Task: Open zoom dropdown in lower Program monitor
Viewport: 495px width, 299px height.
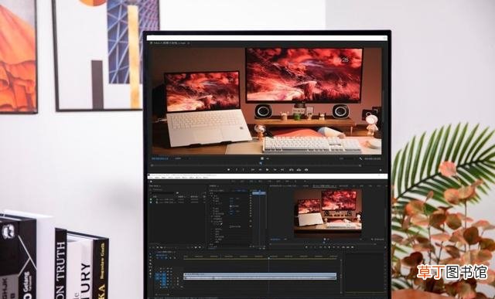Action: 285,240
